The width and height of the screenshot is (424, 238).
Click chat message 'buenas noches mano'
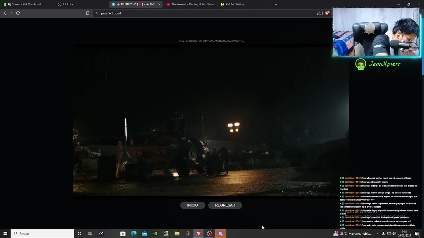tap(376, 178)
